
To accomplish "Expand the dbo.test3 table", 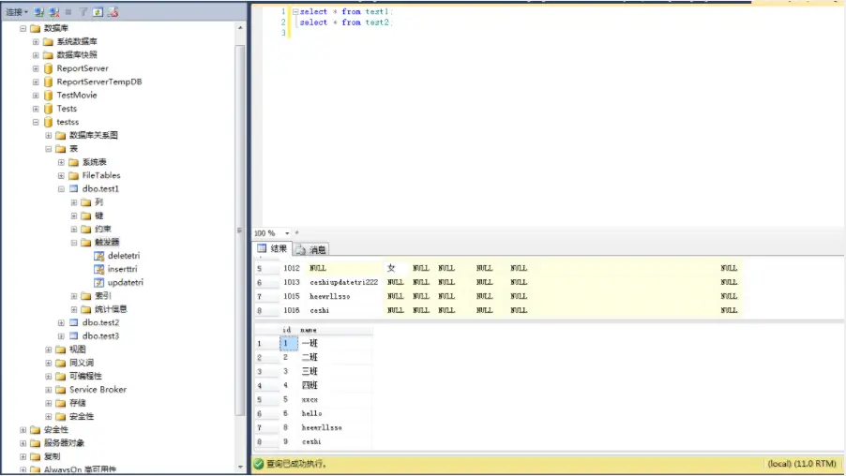I will [61, 335].
